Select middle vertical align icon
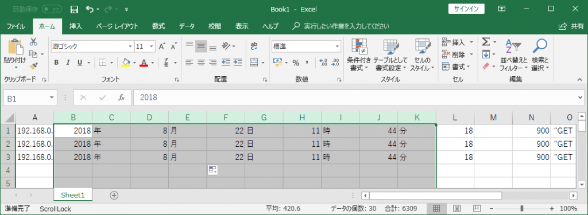 [x=202, y=46]
